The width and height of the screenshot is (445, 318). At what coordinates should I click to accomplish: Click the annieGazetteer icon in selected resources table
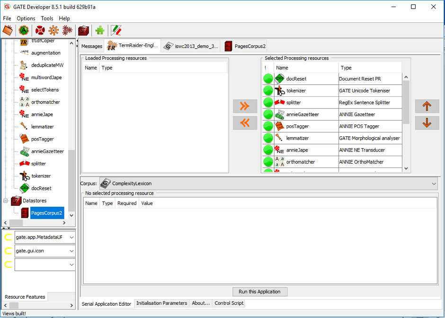coord(279,115)
